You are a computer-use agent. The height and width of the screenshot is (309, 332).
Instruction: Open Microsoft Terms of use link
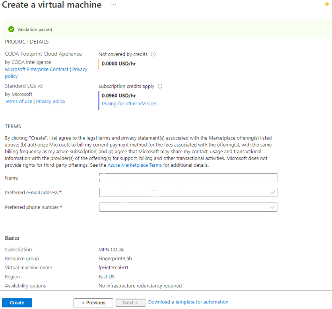click(18, 101)
